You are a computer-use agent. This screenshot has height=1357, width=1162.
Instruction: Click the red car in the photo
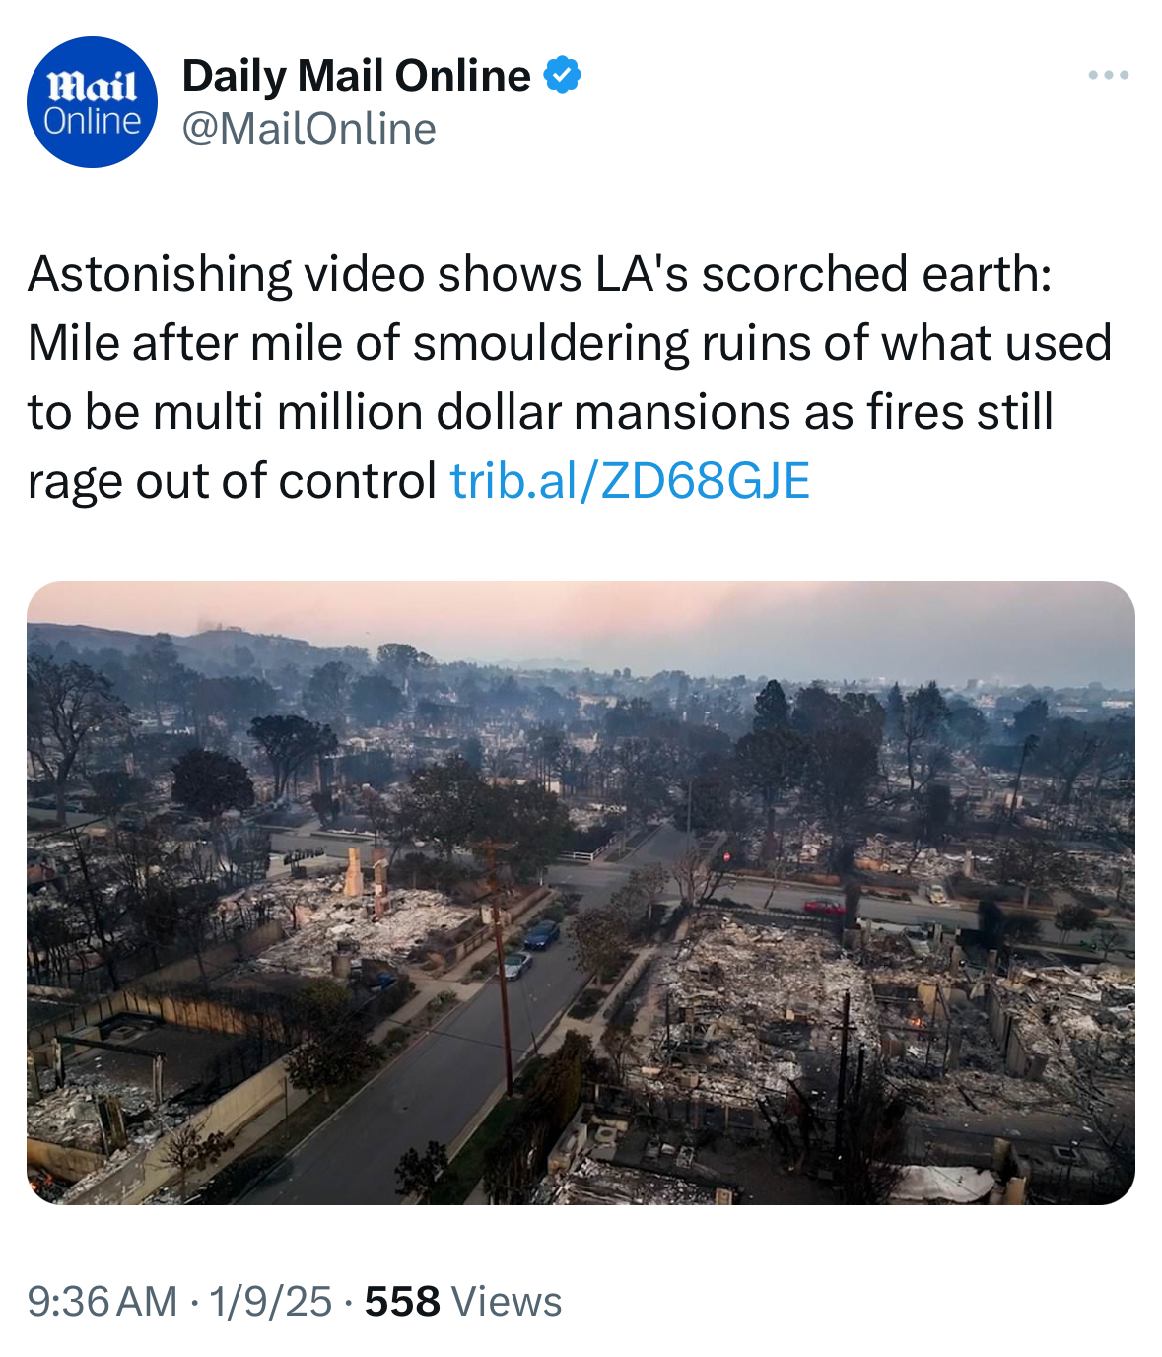[x=825, y=907]
